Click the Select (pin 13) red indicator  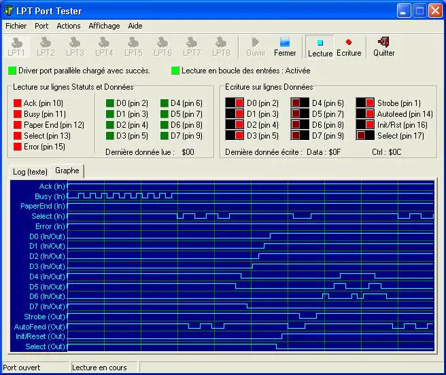(18, 136)
